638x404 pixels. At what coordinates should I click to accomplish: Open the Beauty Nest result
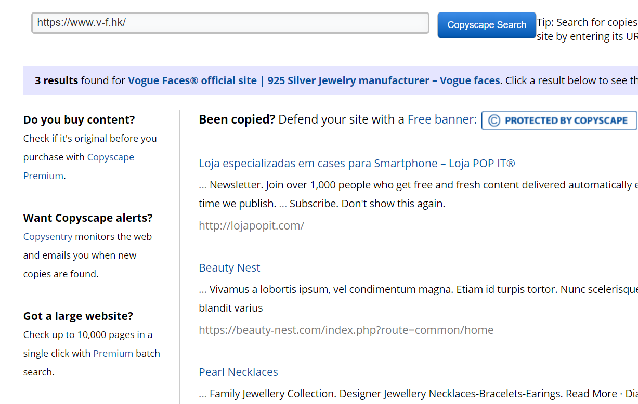[229, 267]
